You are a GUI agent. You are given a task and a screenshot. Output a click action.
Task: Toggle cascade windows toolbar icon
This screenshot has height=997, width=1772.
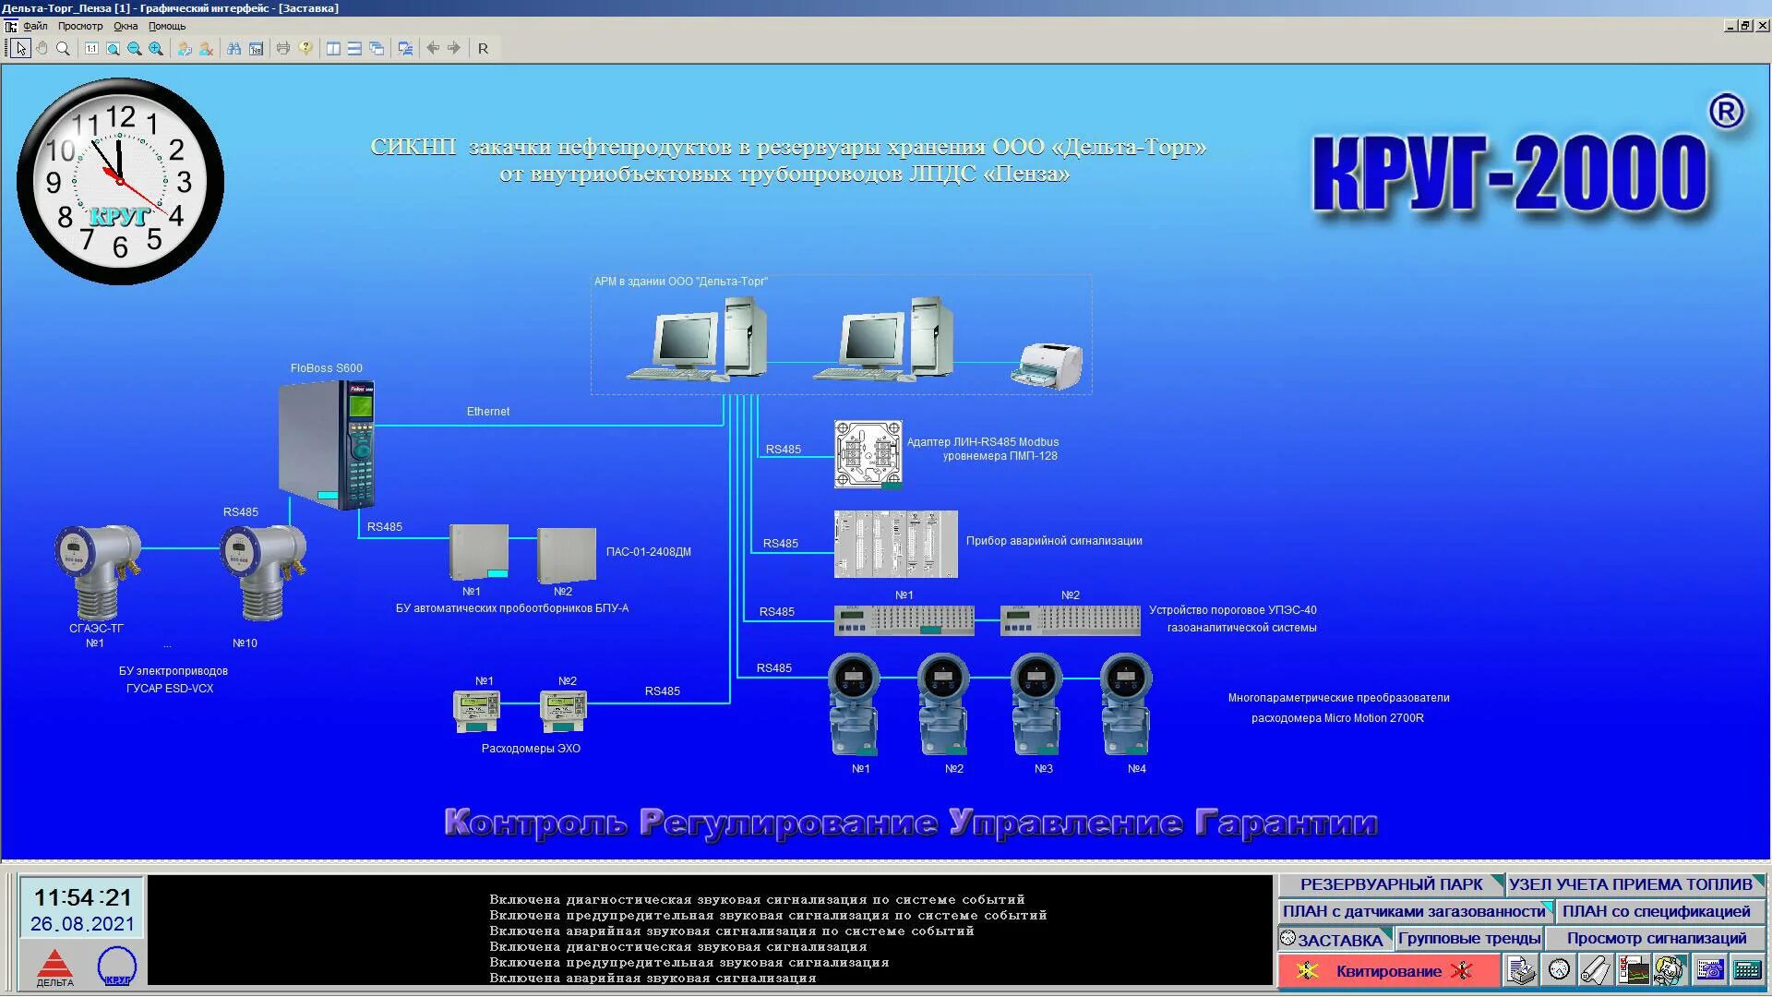tap(377, 48)
